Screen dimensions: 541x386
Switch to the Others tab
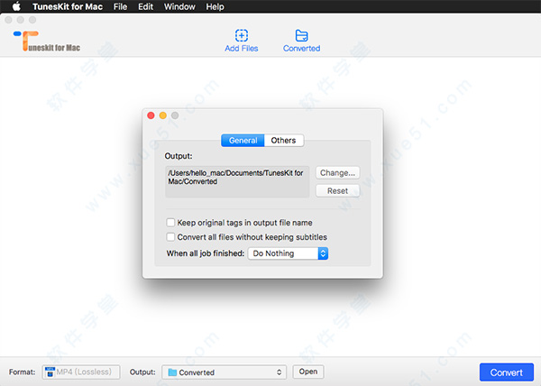point(284,141)
